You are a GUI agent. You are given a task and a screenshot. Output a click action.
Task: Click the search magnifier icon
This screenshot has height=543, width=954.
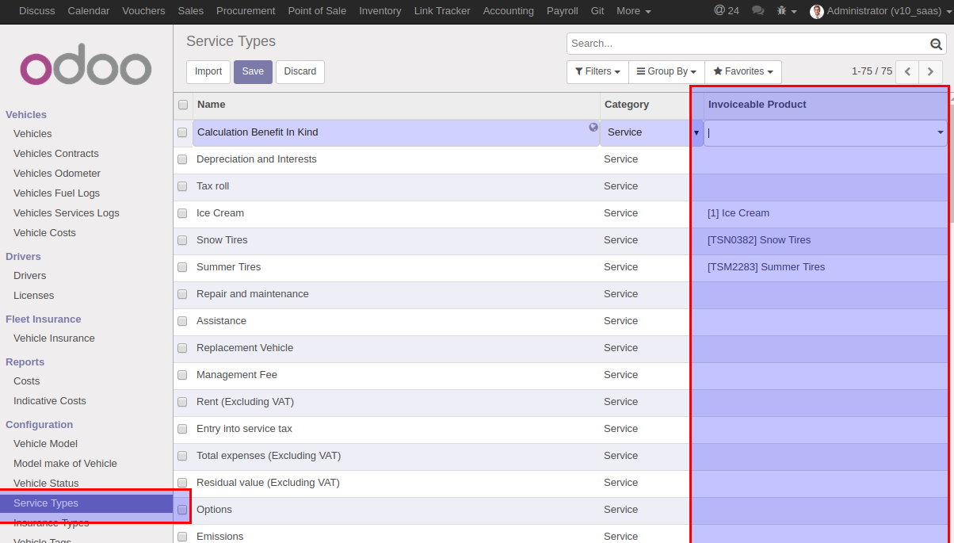coord(936,44)
